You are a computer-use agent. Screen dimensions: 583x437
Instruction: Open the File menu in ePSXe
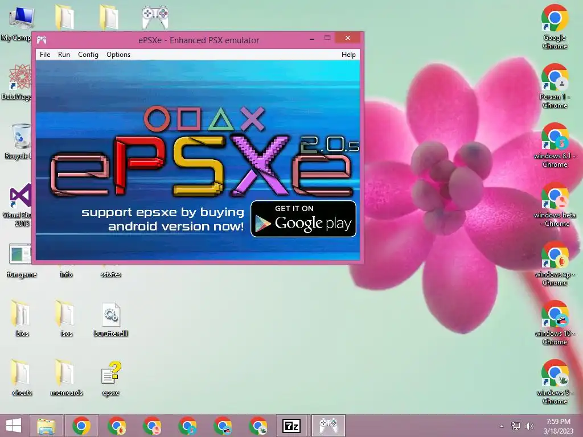pos(45,55)
